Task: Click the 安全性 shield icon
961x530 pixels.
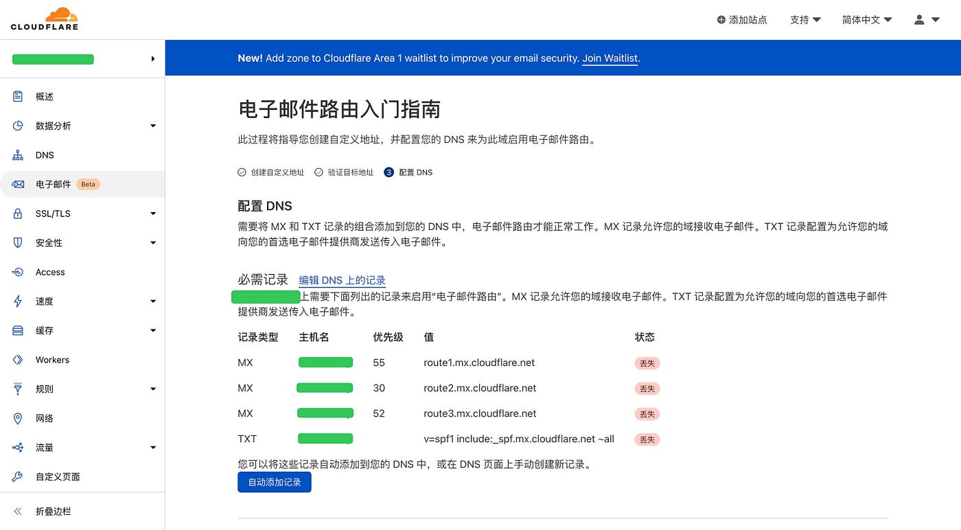Action: 18,243
